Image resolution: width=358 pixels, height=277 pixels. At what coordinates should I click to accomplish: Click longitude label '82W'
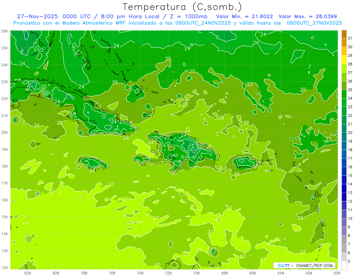[x=27, y=273]
